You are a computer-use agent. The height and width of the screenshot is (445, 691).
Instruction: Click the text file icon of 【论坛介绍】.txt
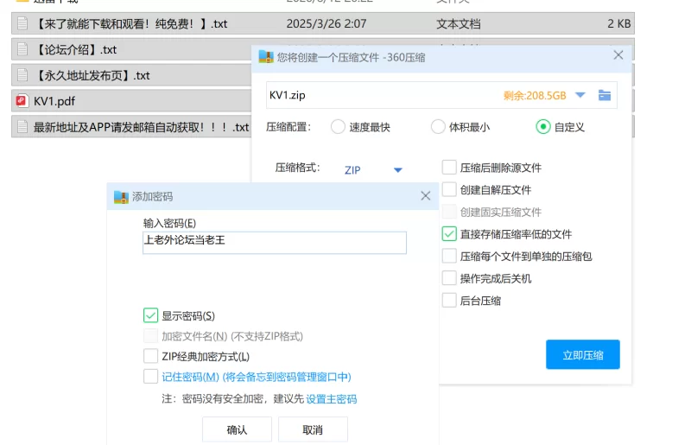(22, 49)
